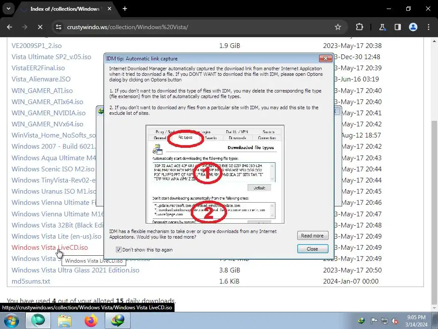
Task: Open a new browser tab
Action: 125,9
